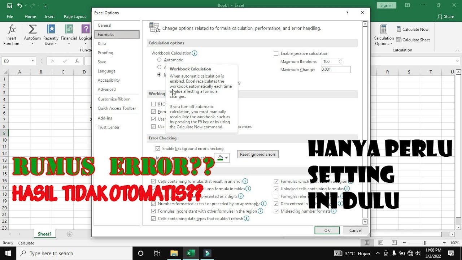Expand the Undo history dropdown arrow
This screenshot has height=260, width=462.
point(25,6)
